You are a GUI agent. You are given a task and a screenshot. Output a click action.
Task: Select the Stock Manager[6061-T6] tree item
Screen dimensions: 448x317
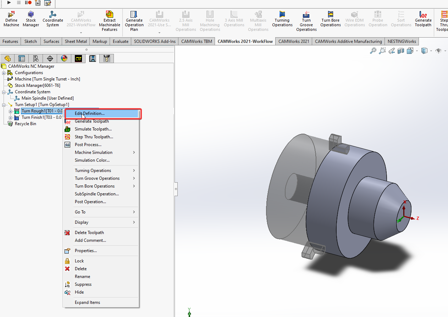[x=37, y=85]
